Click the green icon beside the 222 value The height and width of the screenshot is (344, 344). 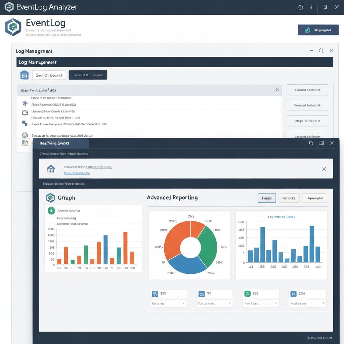click(248, 294)
